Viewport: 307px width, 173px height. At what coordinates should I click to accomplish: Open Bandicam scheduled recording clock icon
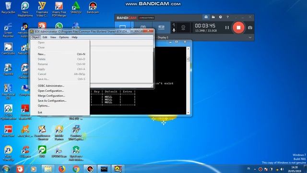coord(221,17)
